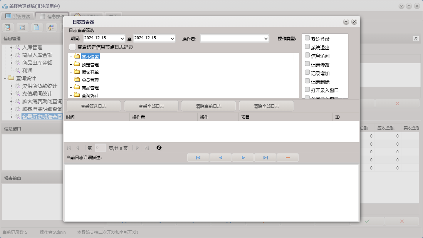Image resolution: width=423 pixels, height=238 pixels.
Task: Collapse the 查询统计 folder in left sidebar
Action: [5, 78]
